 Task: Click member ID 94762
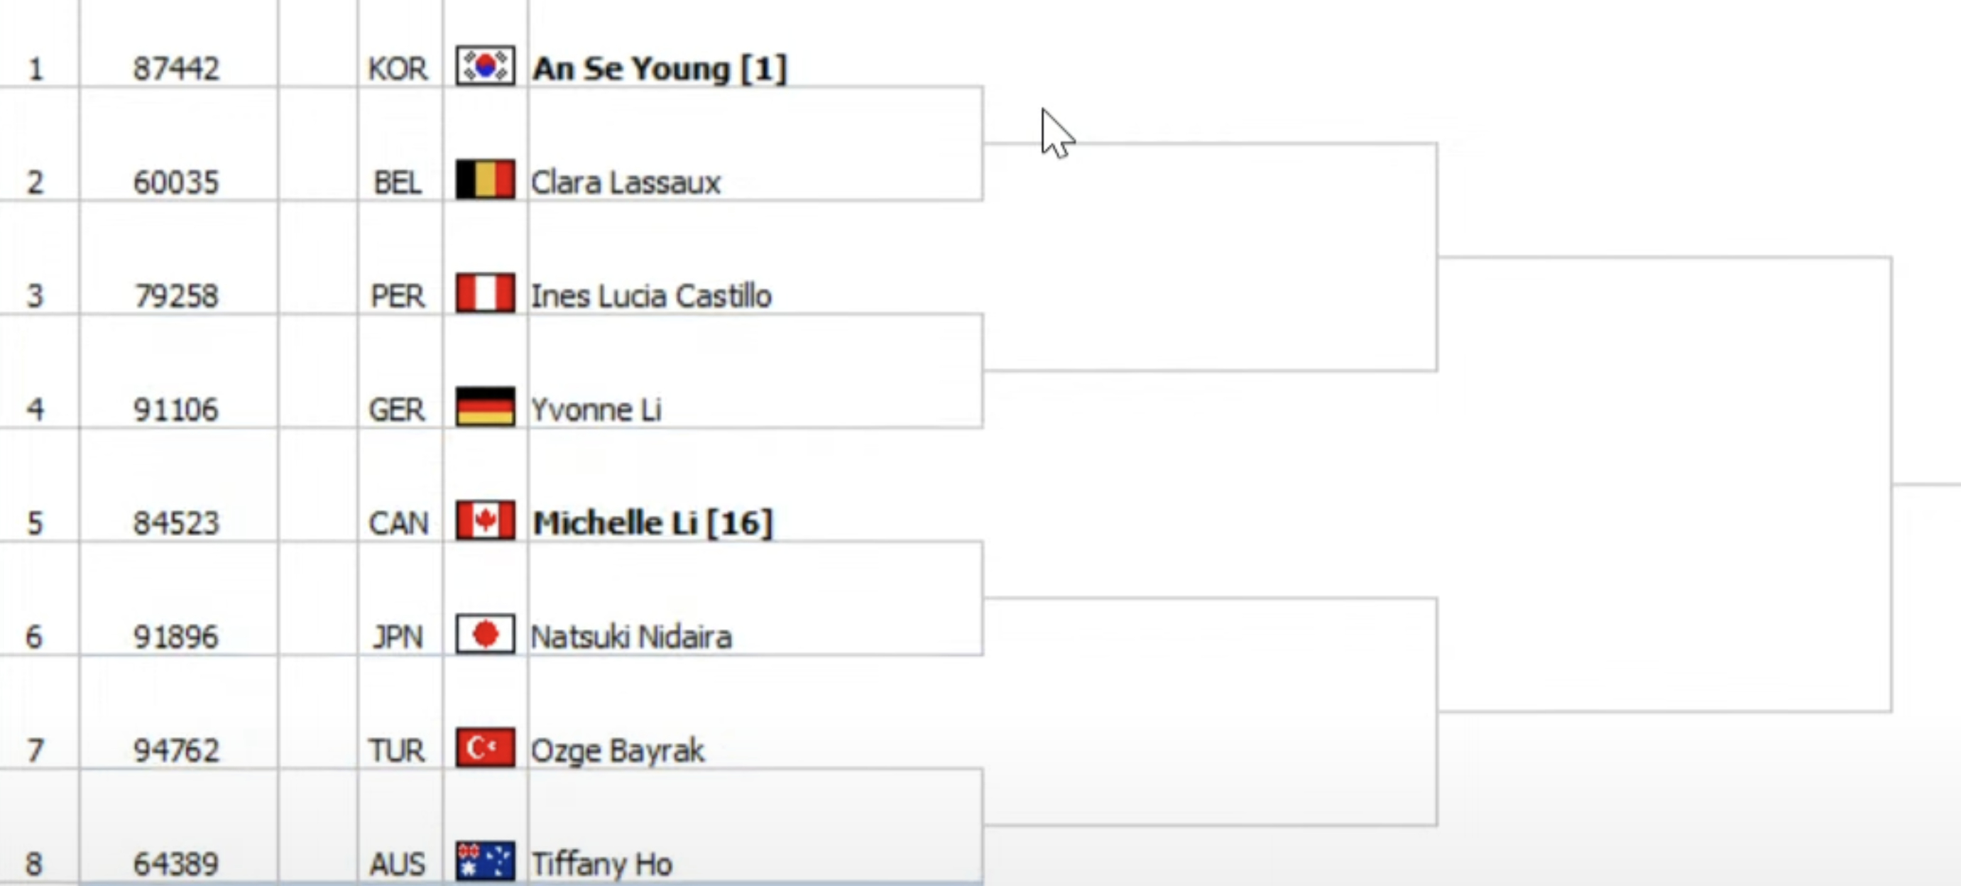click(x=177, y=750)
